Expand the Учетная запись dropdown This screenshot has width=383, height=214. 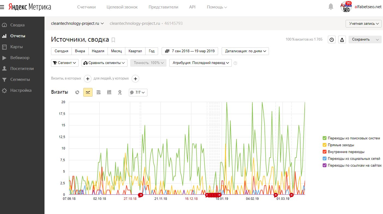pos(364,24)
